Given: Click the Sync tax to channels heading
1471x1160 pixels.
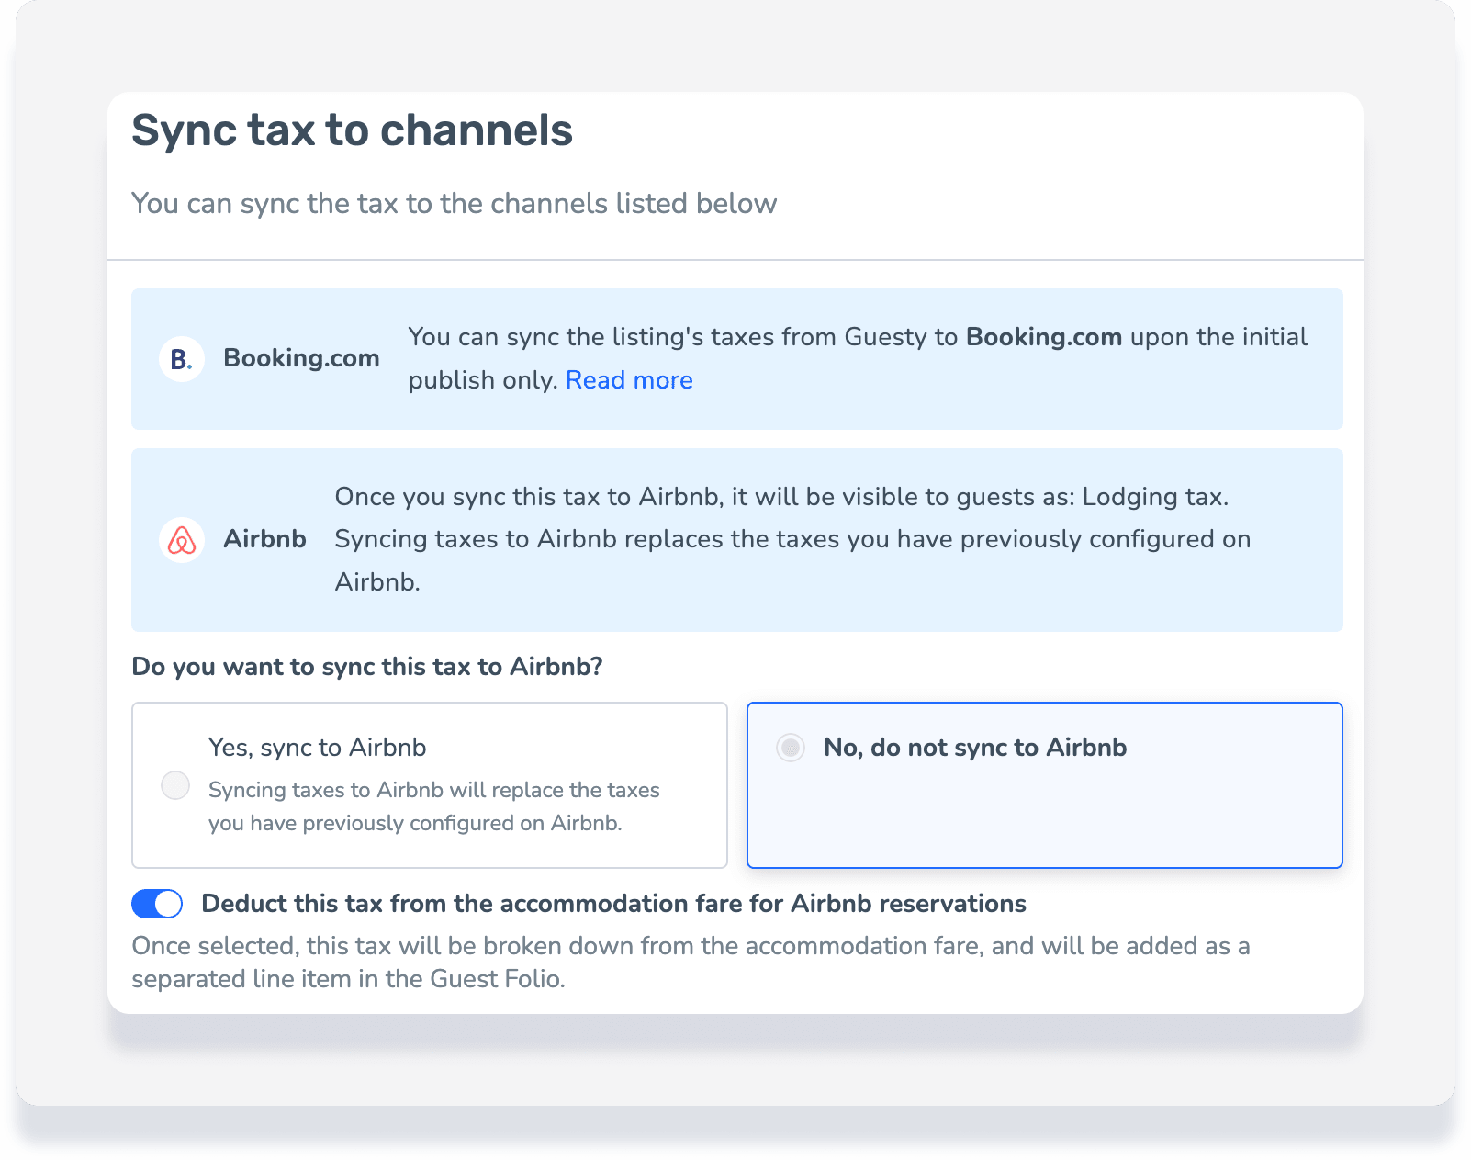Looking at the screenshot, I should (352, 130).
